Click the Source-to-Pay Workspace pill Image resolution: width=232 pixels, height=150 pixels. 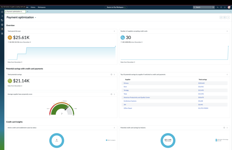[116, 7]
